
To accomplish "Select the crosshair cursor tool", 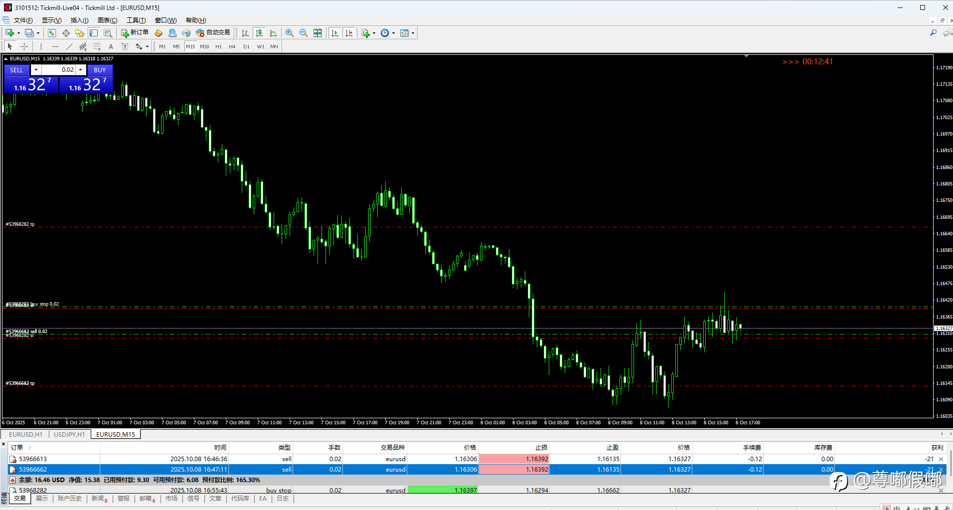I will click(24, 46).
